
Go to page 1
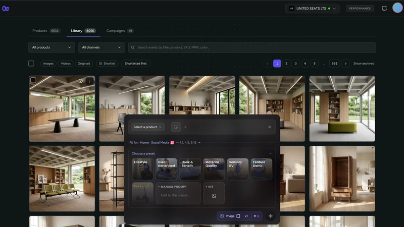277,64
